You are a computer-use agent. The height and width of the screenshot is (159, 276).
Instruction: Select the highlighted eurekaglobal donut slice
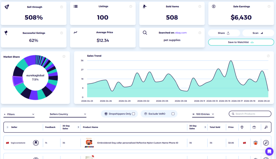(x=18, y=81)
